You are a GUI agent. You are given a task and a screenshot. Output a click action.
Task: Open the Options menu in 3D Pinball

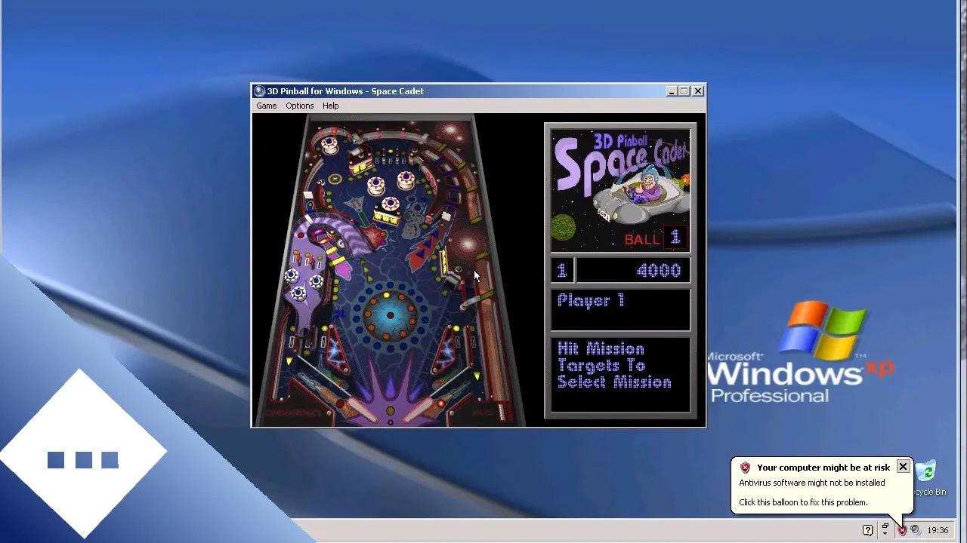point(299,106)
